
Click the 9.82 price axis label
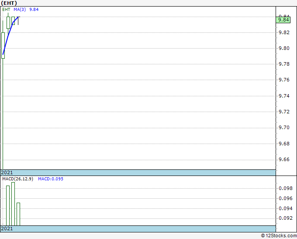284,33
